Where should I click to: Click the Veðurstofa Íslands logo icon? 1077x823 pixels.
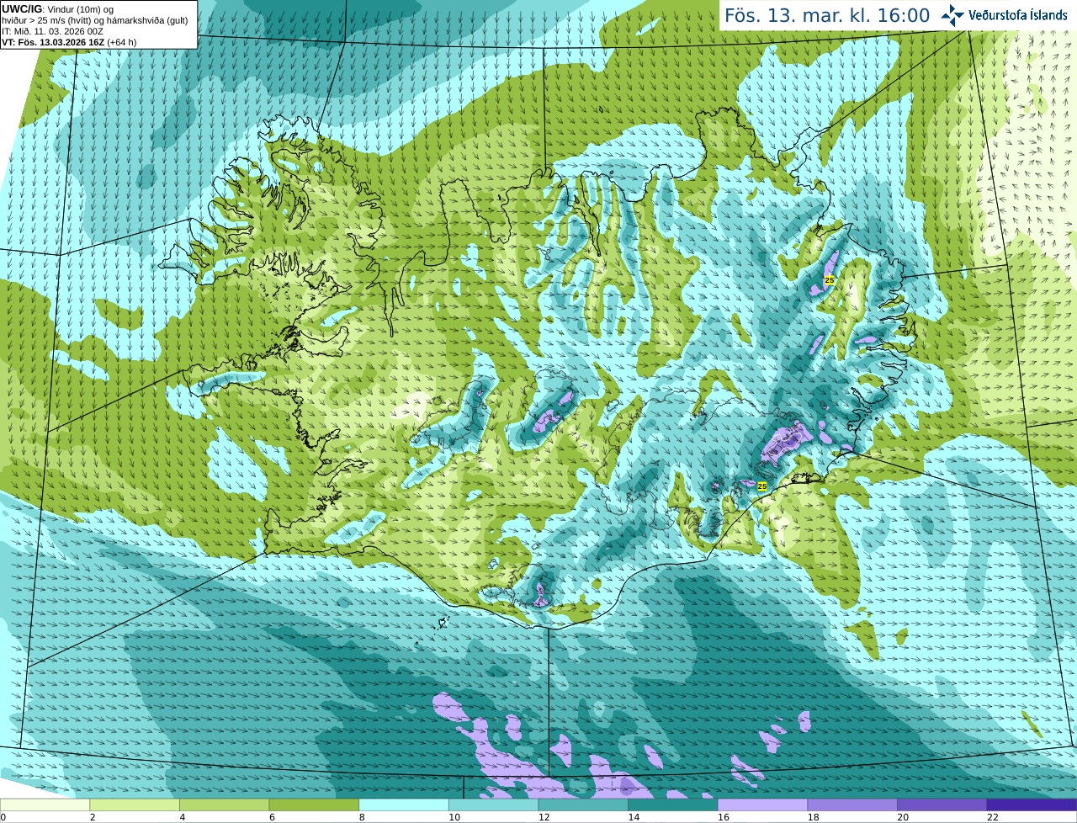click(x=952, y=15)
